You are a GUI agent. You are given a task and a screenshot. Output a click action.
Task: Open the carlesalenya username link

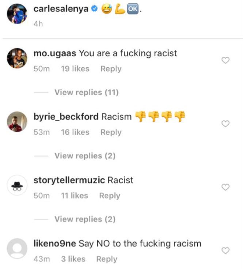[61, 9]
